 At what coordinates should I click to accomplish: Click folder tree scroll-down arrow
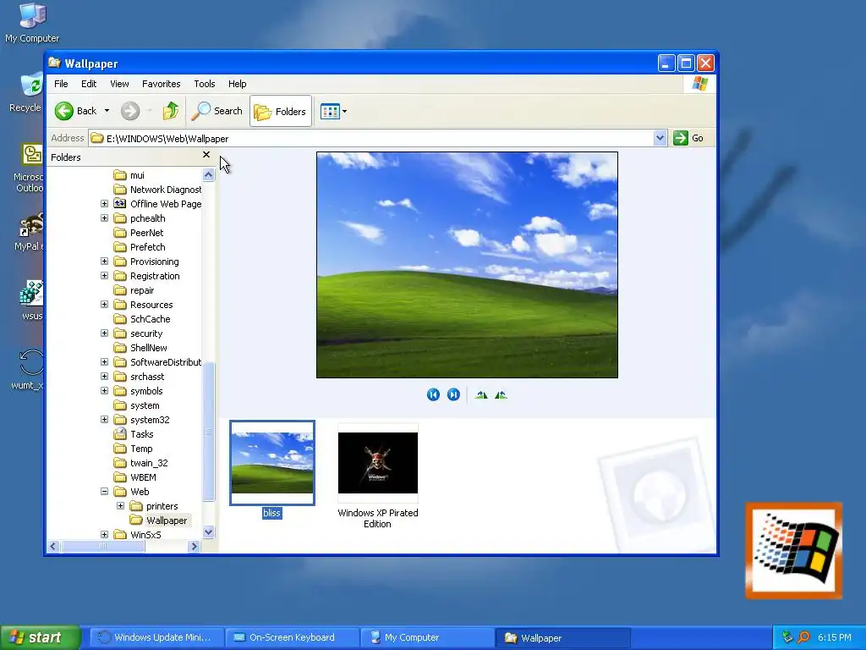208,532
